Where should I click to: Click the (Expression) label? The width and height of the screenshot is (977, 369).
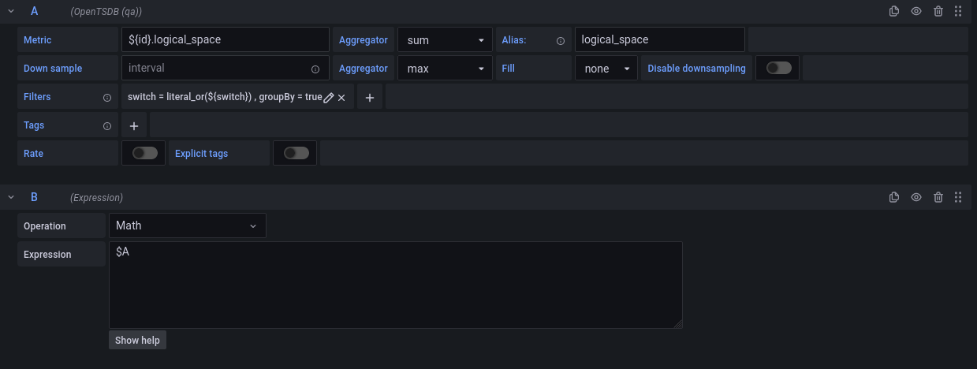(x=96, y=198)
